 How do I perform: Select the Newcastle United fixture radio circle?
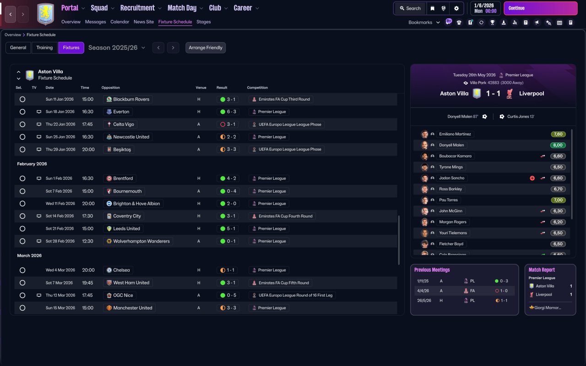22,137
